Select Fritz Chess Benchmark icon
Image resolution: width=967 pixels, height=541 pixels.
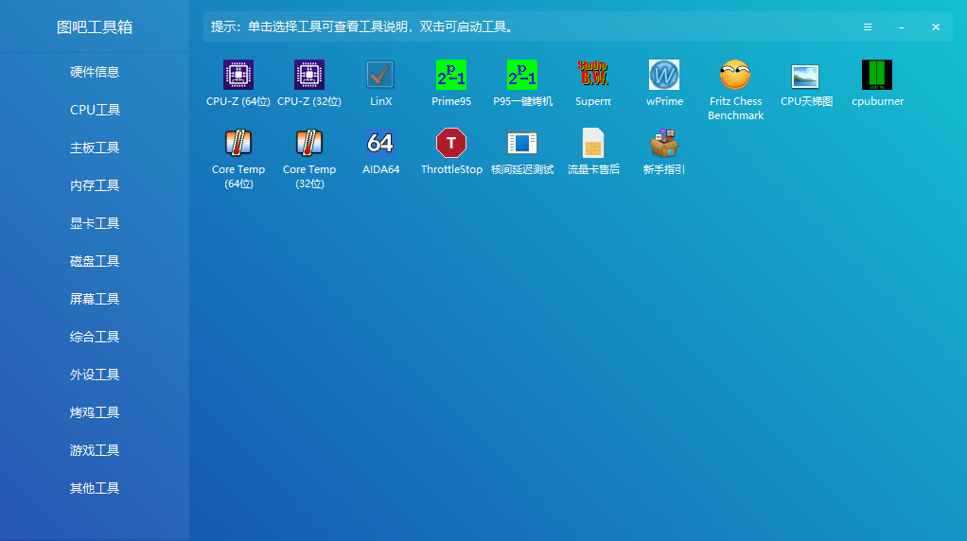[735, 76]
